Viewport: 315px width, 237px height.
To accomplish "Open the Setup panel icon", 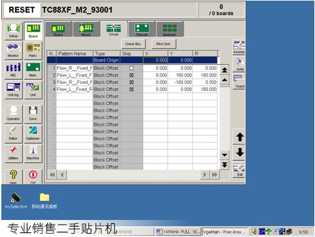I will point(14,31).
